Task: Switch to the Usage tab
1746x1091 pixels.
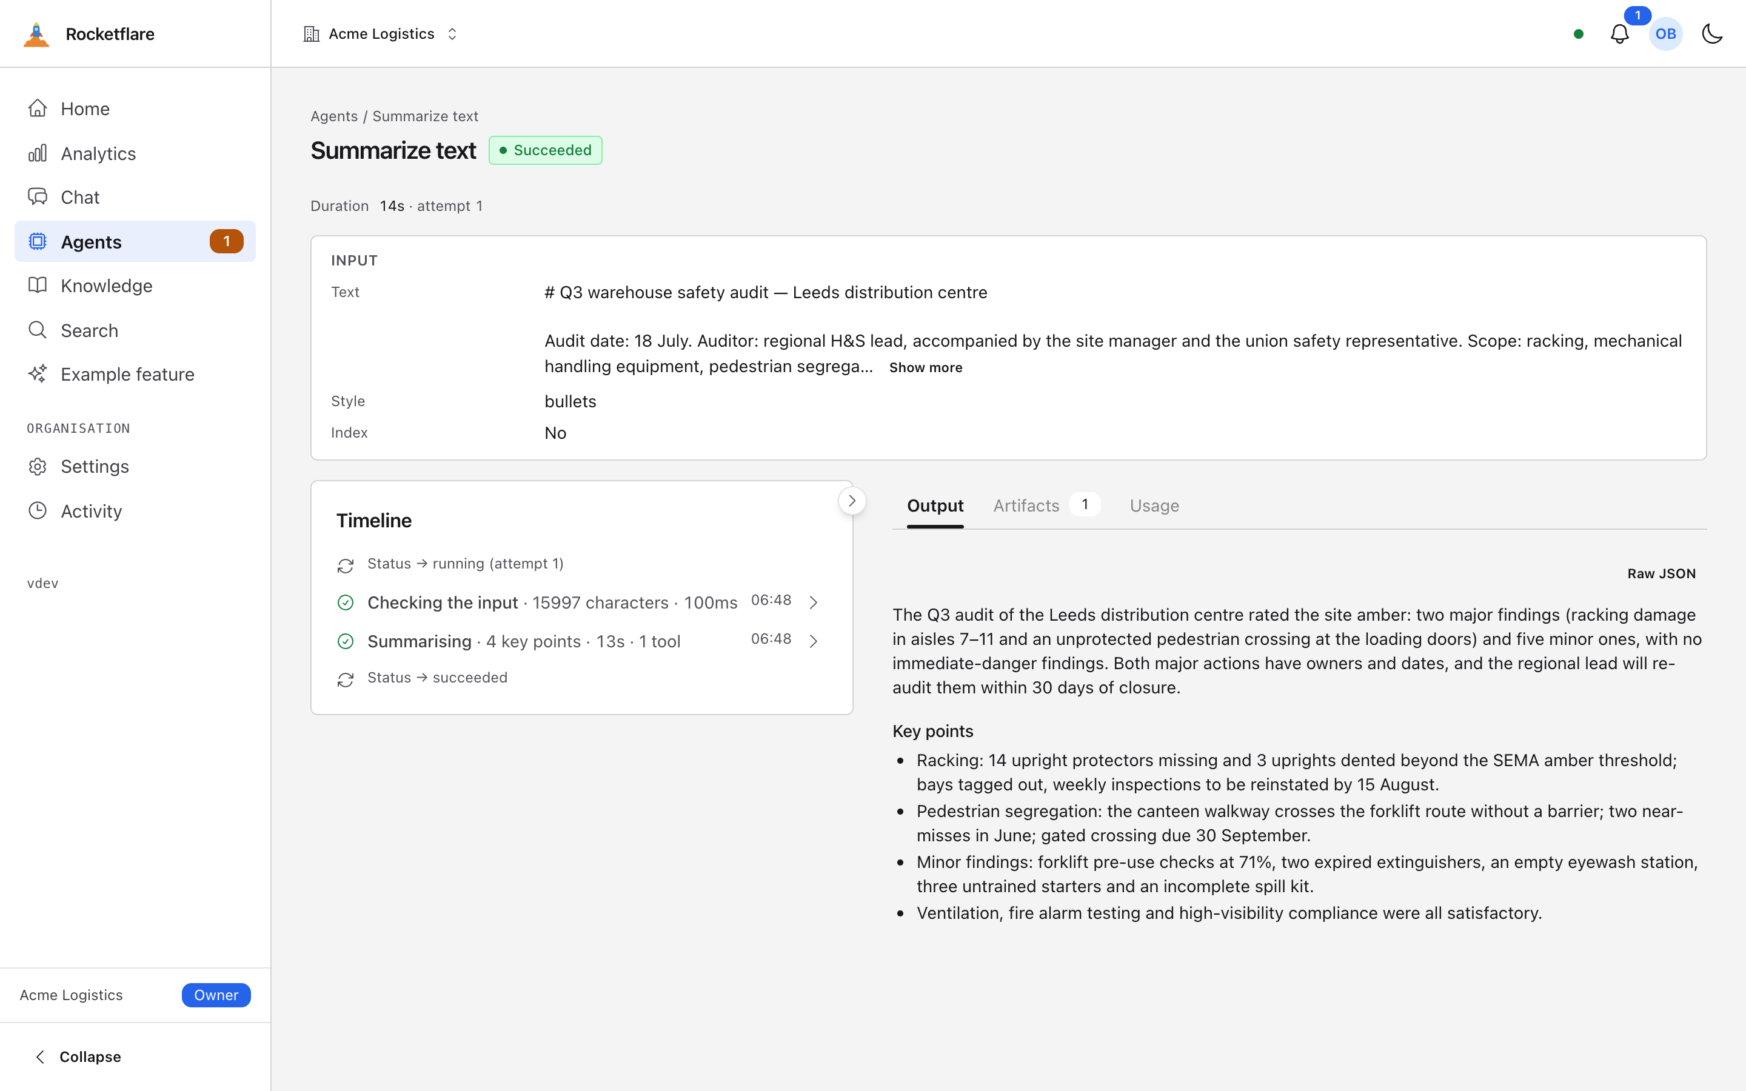Action: point(1154,506)
